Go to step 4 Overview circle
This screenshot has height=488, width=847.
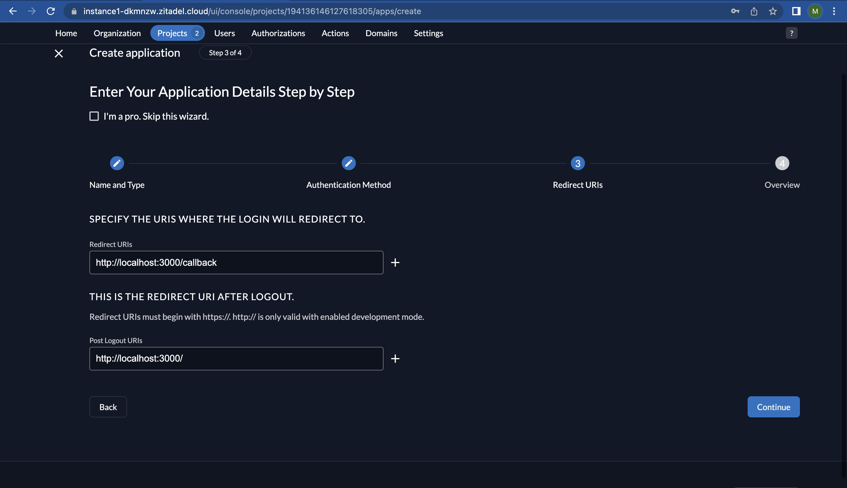(782, 163)
